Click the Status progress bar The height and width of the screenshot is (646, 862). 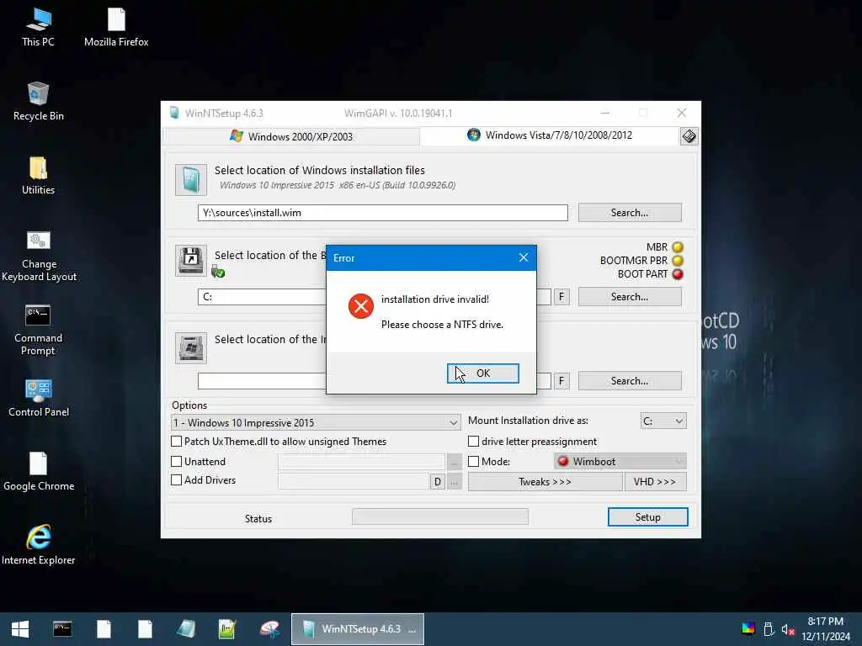point(439,516)
